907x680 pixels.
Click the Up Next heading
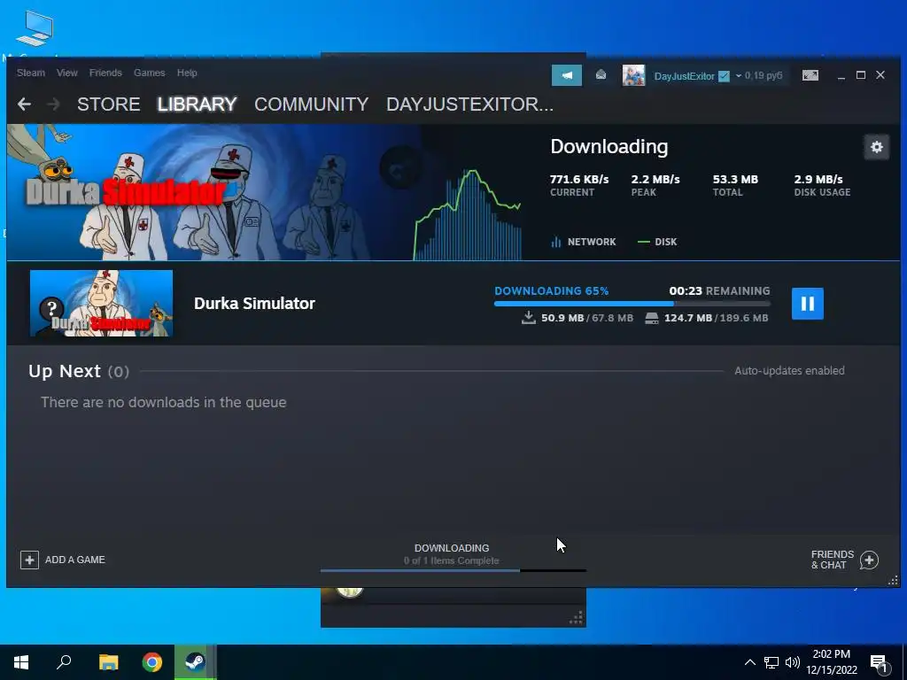point(64,371)
